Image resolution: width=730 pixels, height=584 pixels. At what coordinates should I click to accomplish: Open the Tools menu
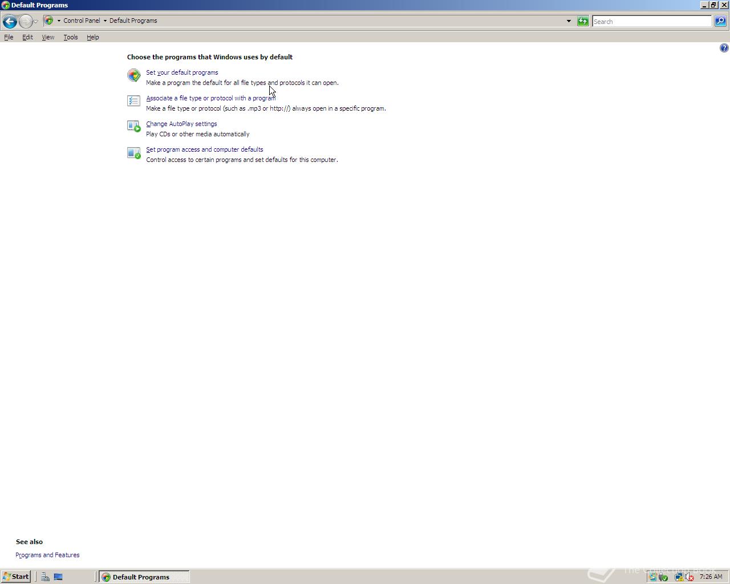coord(71,37)
